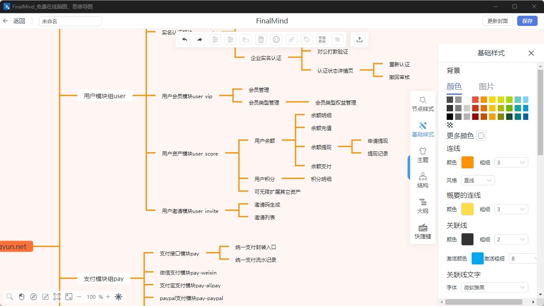544x306 pixels.
Task: Export the mind map via the upload icon
Action: click(359, 40)
